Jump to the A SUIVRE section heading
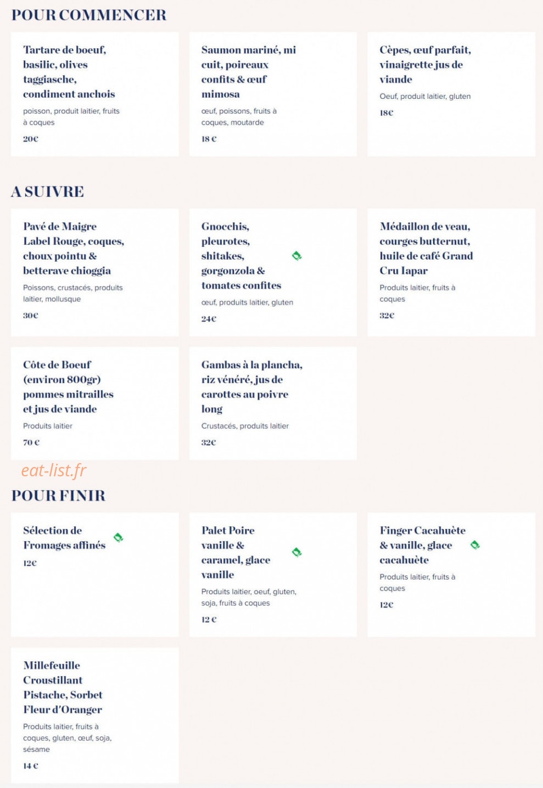Viewport: 543px width, 788px height. click(x=48, y=192)
